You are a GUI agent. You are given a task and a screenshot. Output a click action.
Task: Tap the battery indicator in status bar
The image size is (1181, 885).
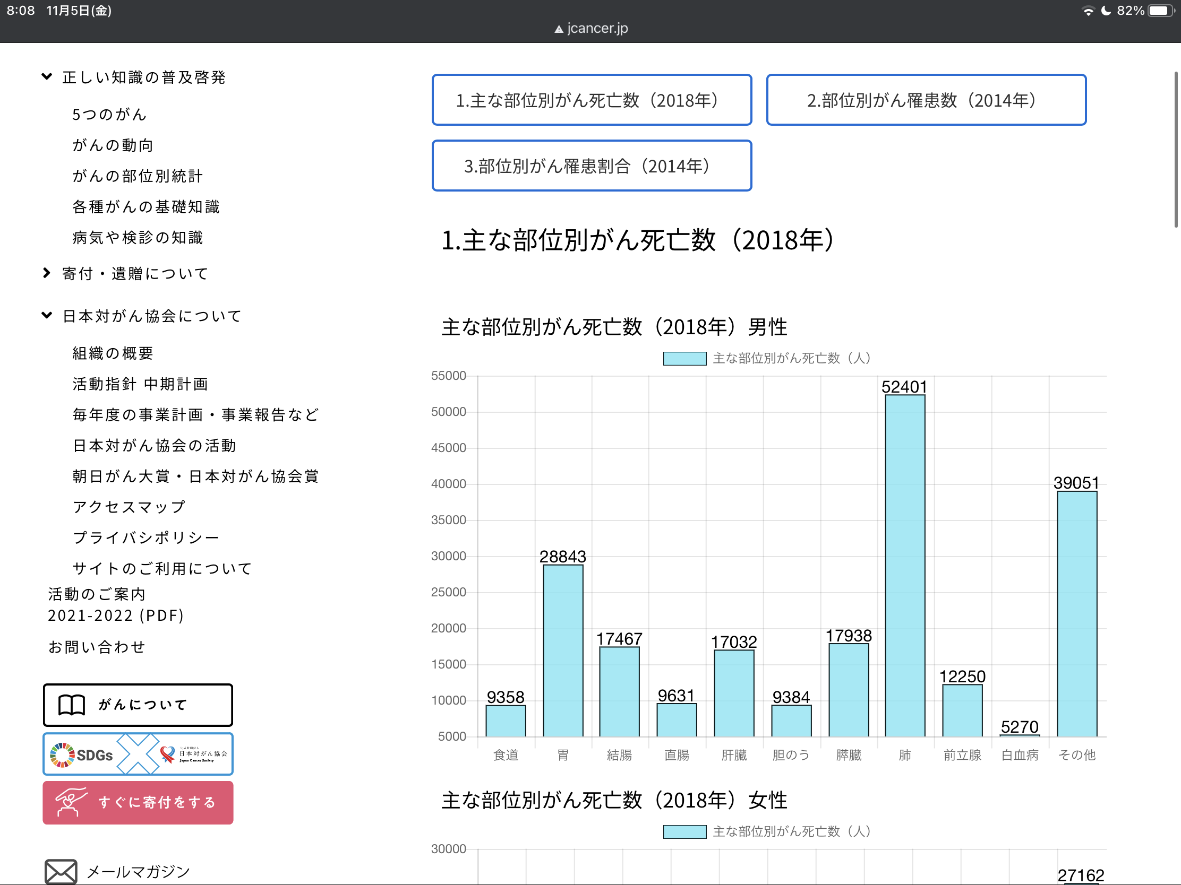point(1159,11)
